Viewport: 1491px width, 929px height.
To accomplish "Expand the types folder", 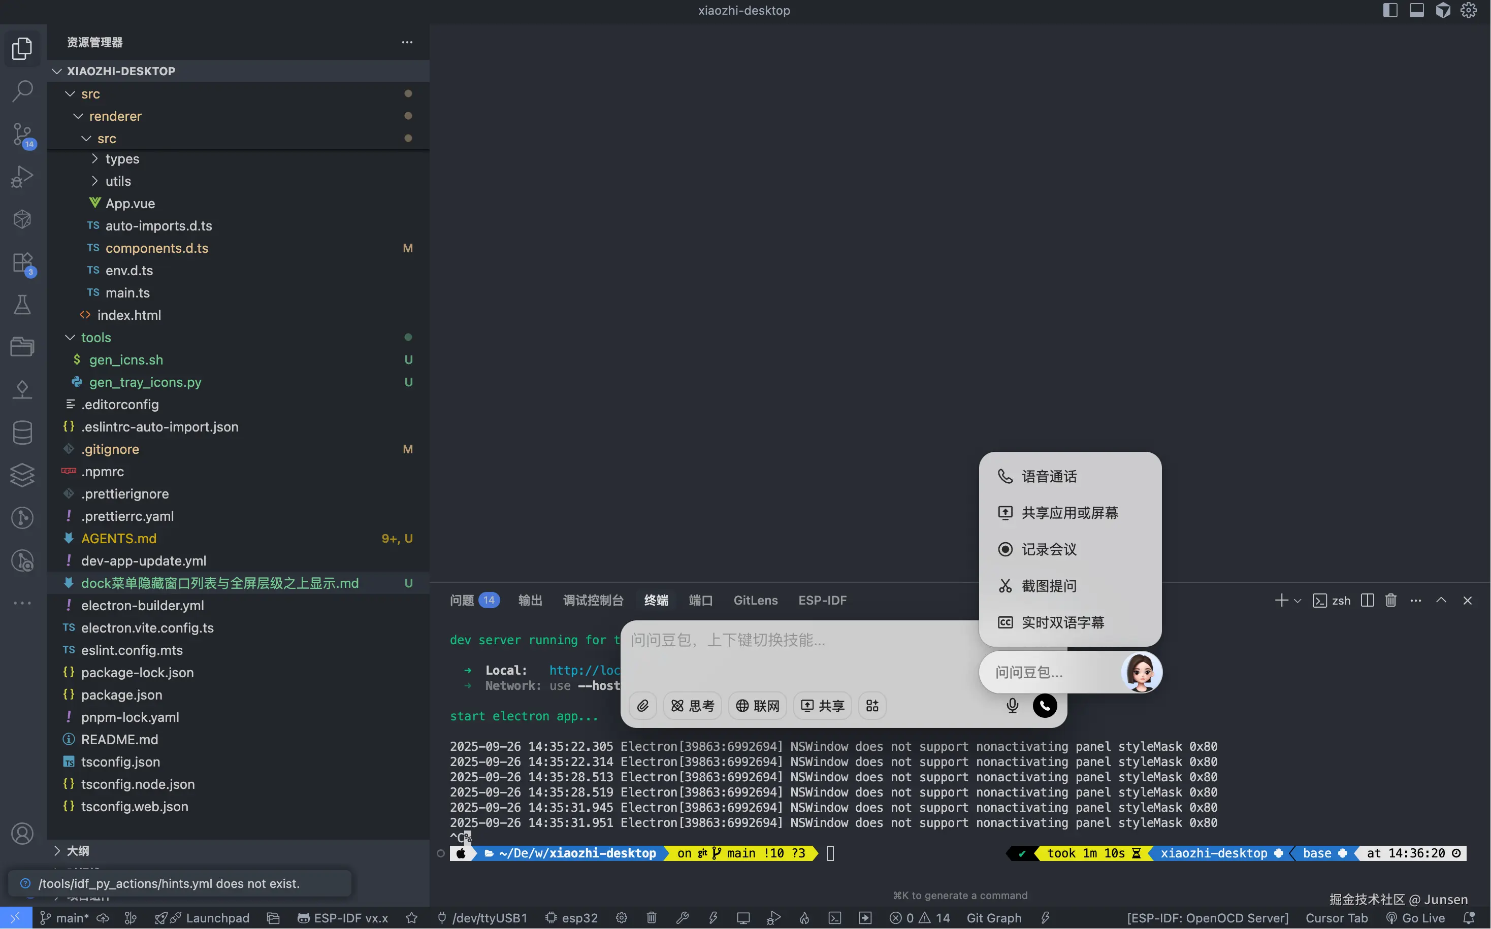I will pyautogui.click(x=122, y=158).
